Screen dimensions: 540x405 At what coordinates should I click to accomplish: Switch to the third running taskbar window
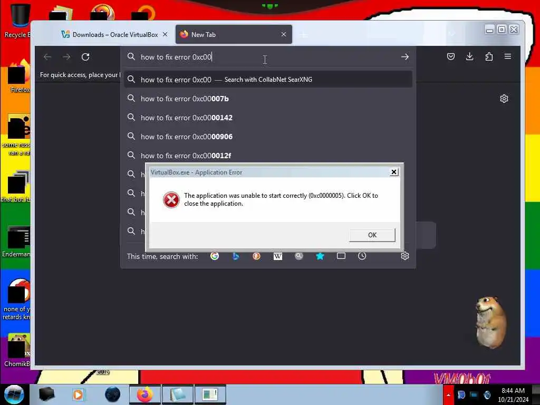(210, 394)
